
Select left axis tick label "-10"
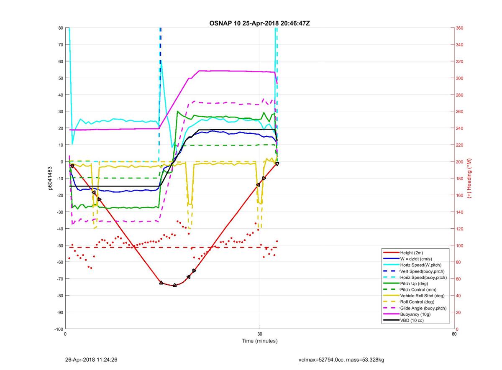[59, 179]
